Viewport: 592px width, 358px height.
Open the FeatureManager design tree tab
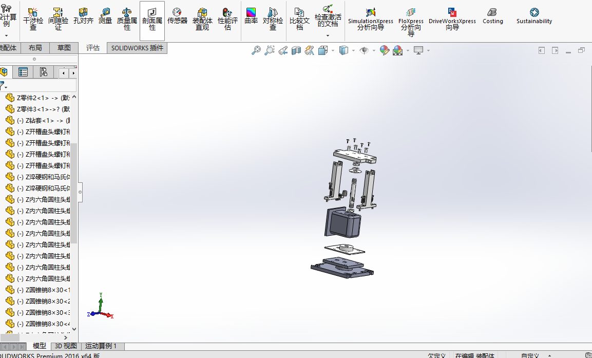pyautogui.click(x=5, y=72)
